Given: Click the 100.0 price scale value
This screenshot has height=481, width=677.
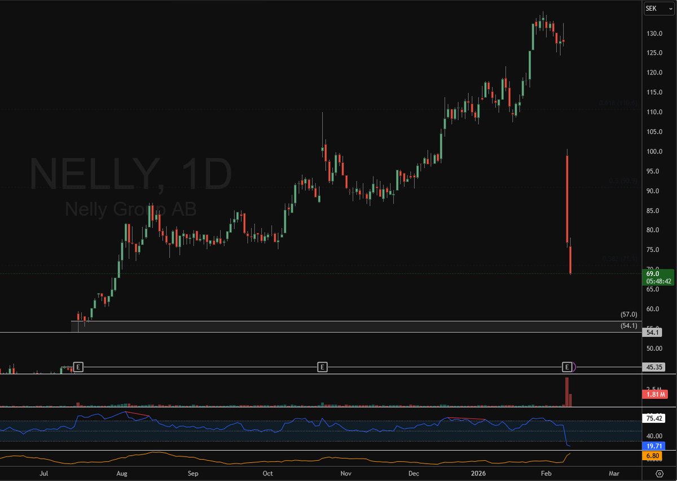Looking at the screenshot, I should [655, 151].
